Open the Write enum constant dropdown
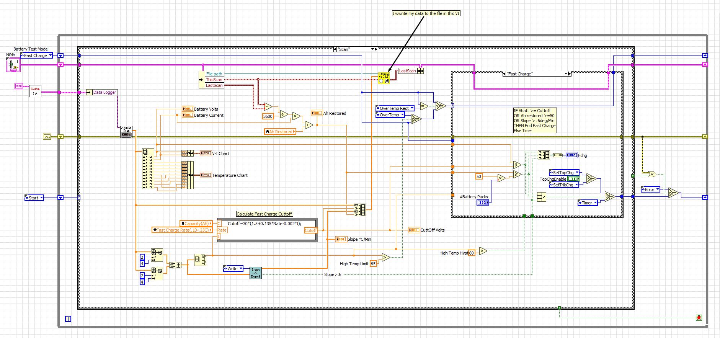 tap(233, 269)
